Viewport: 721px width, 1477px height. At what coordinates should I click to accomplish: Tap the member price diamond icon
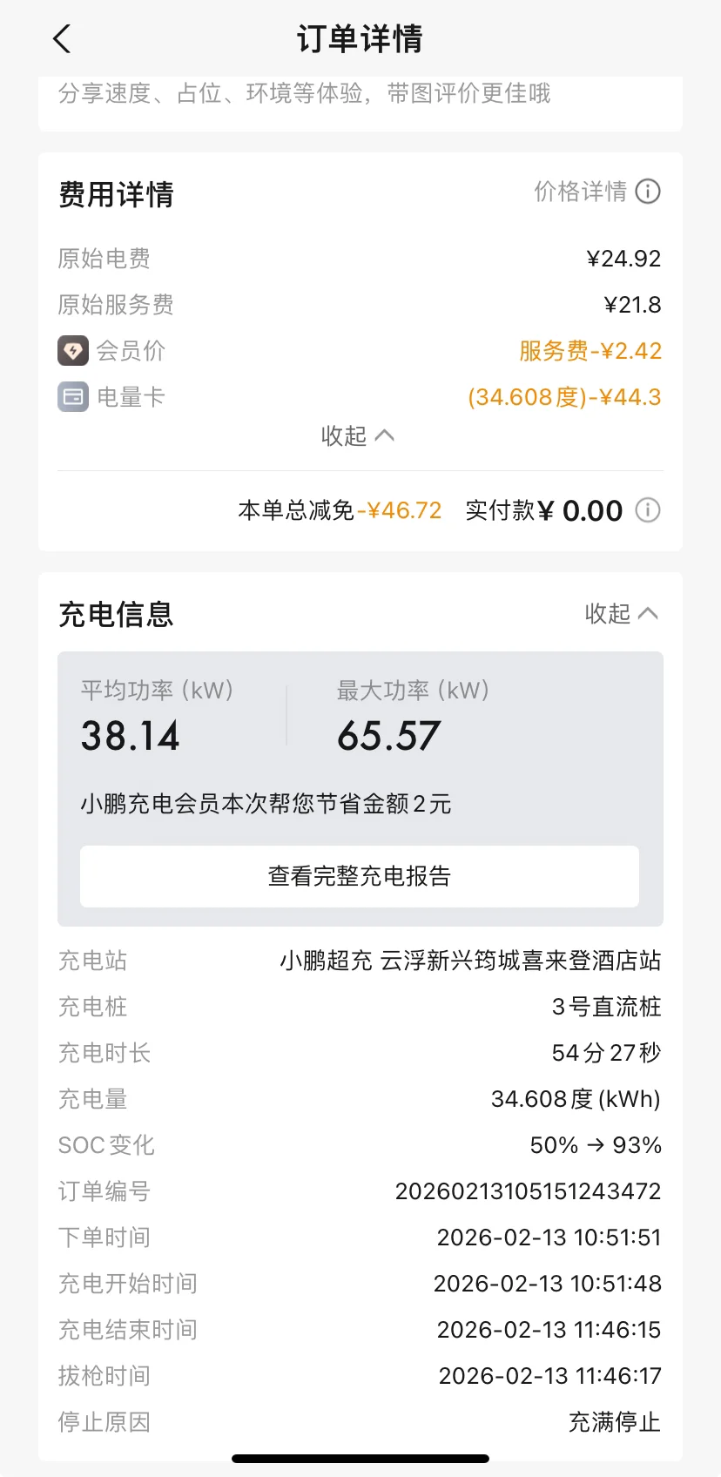(x=73, y=351)
